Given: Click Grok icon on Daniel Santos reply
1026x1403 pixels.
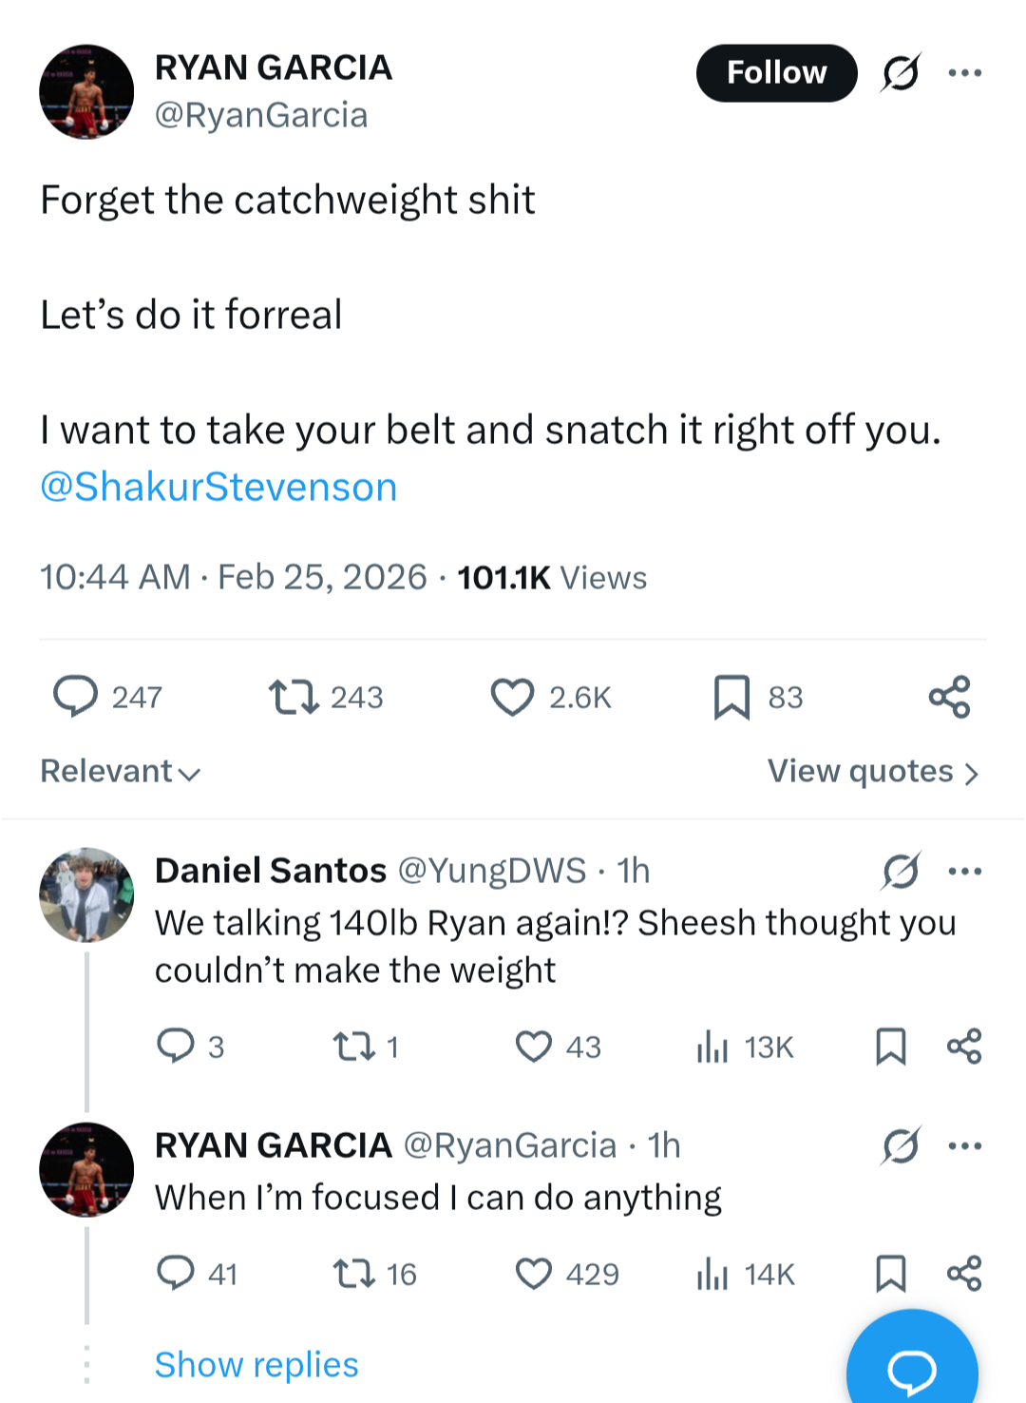Looking at the screenshot, I should click(900, 871).
